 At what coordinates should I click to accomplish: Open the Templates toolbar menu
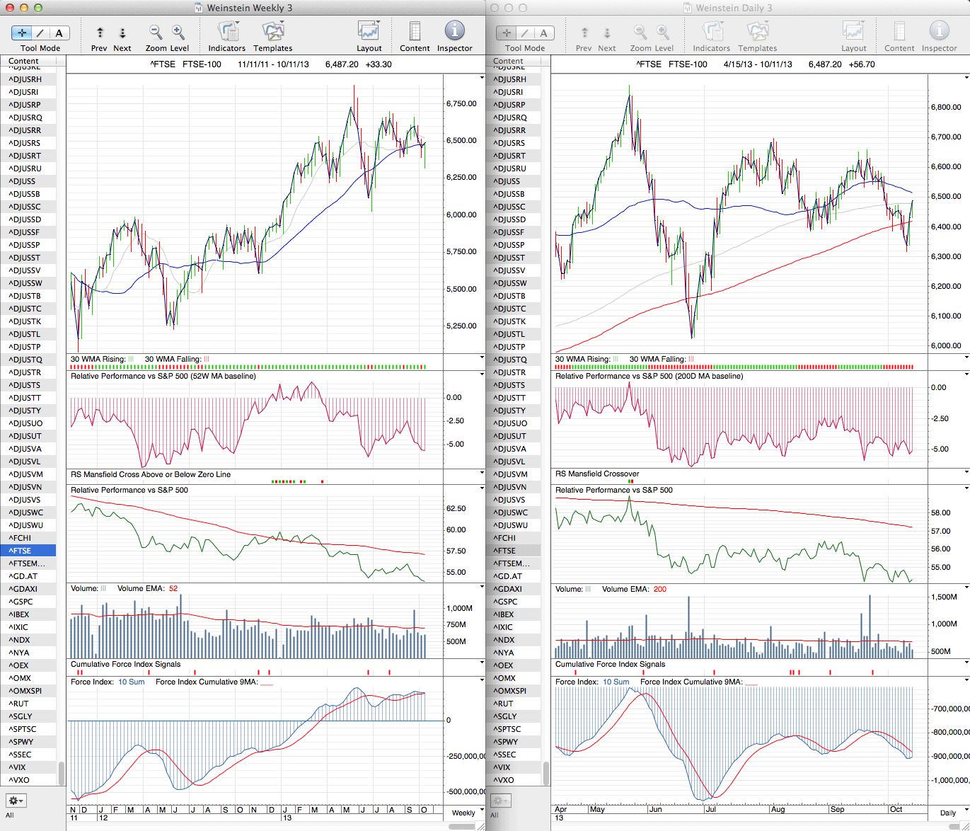click(272, 32)
